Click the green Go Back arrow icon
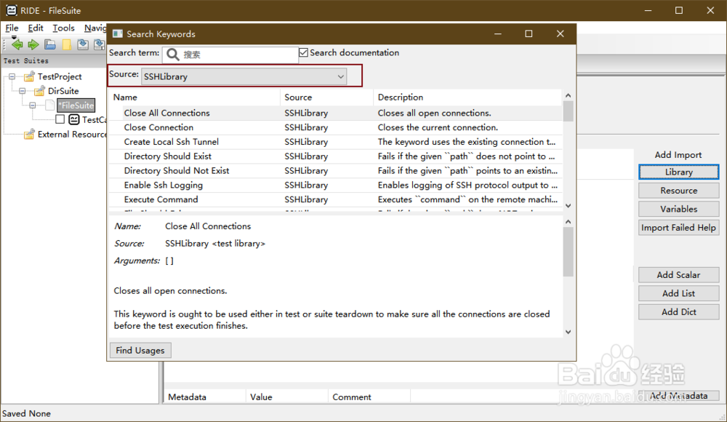This screenshot has height=422, width=727. [17, 44]
